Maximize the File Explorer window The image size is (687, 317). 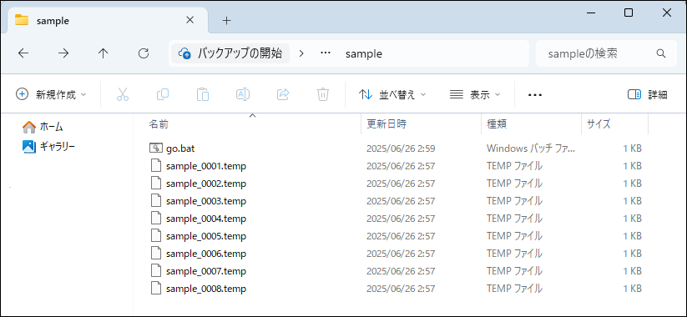(x=629, y=13)
